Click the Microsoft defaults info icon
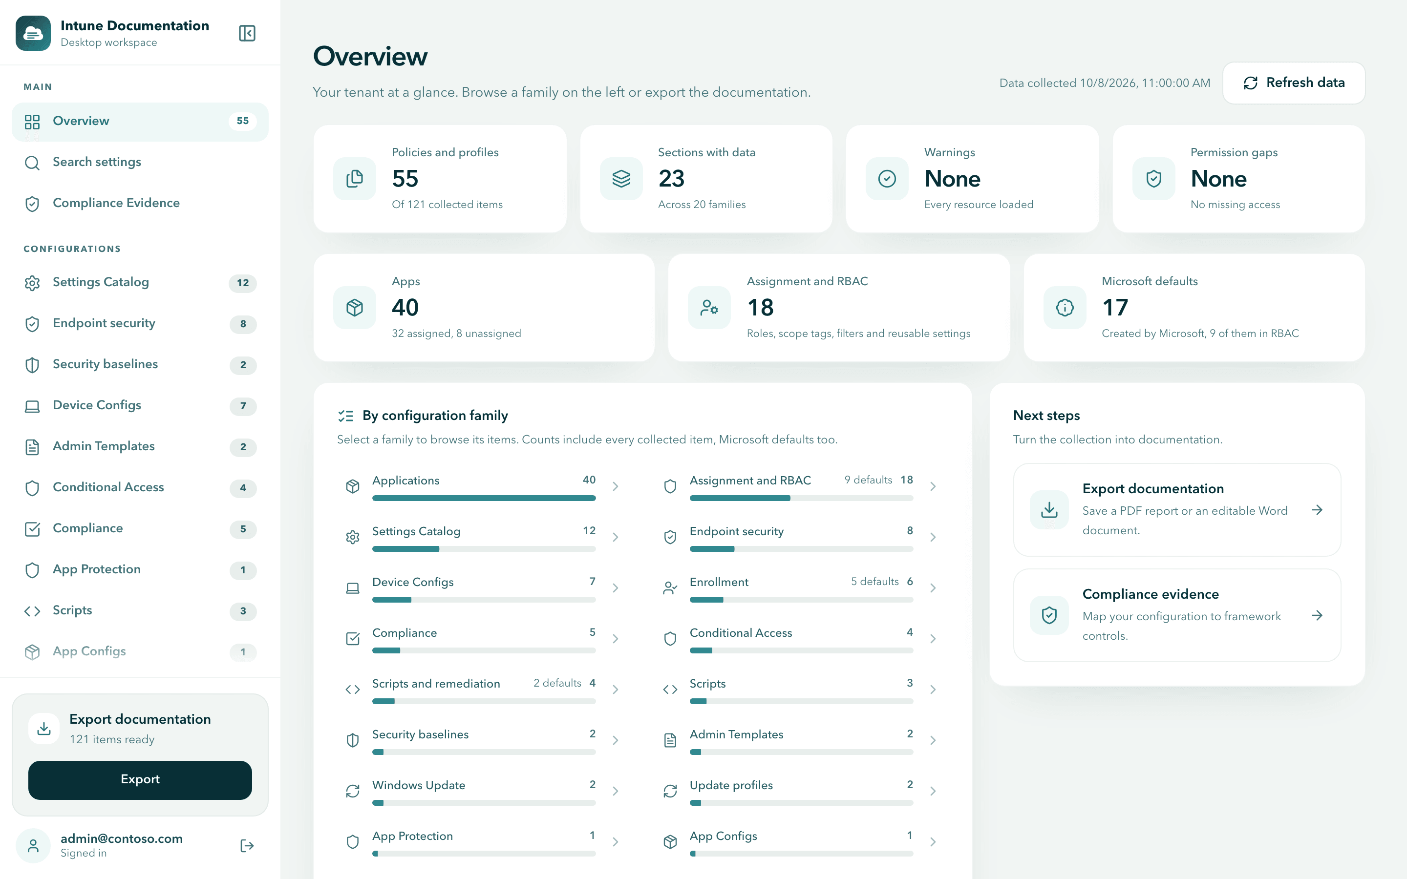 (x=1065, y=308)
